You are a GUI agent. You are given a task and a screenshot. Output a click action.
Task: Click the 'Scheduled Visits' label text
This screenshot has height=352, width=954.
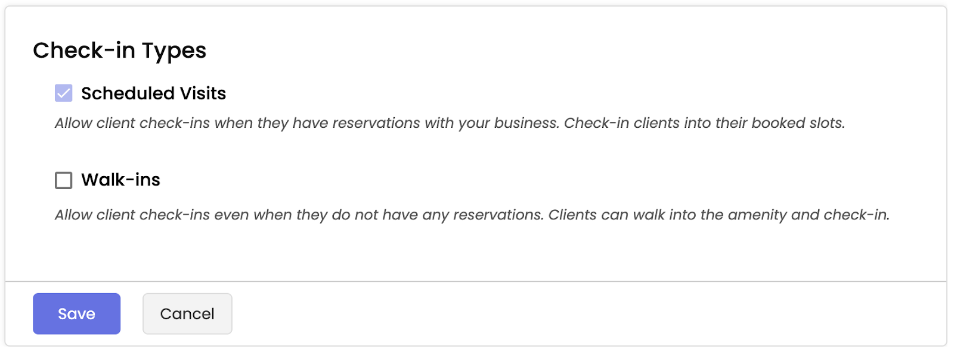pos(153,93)
